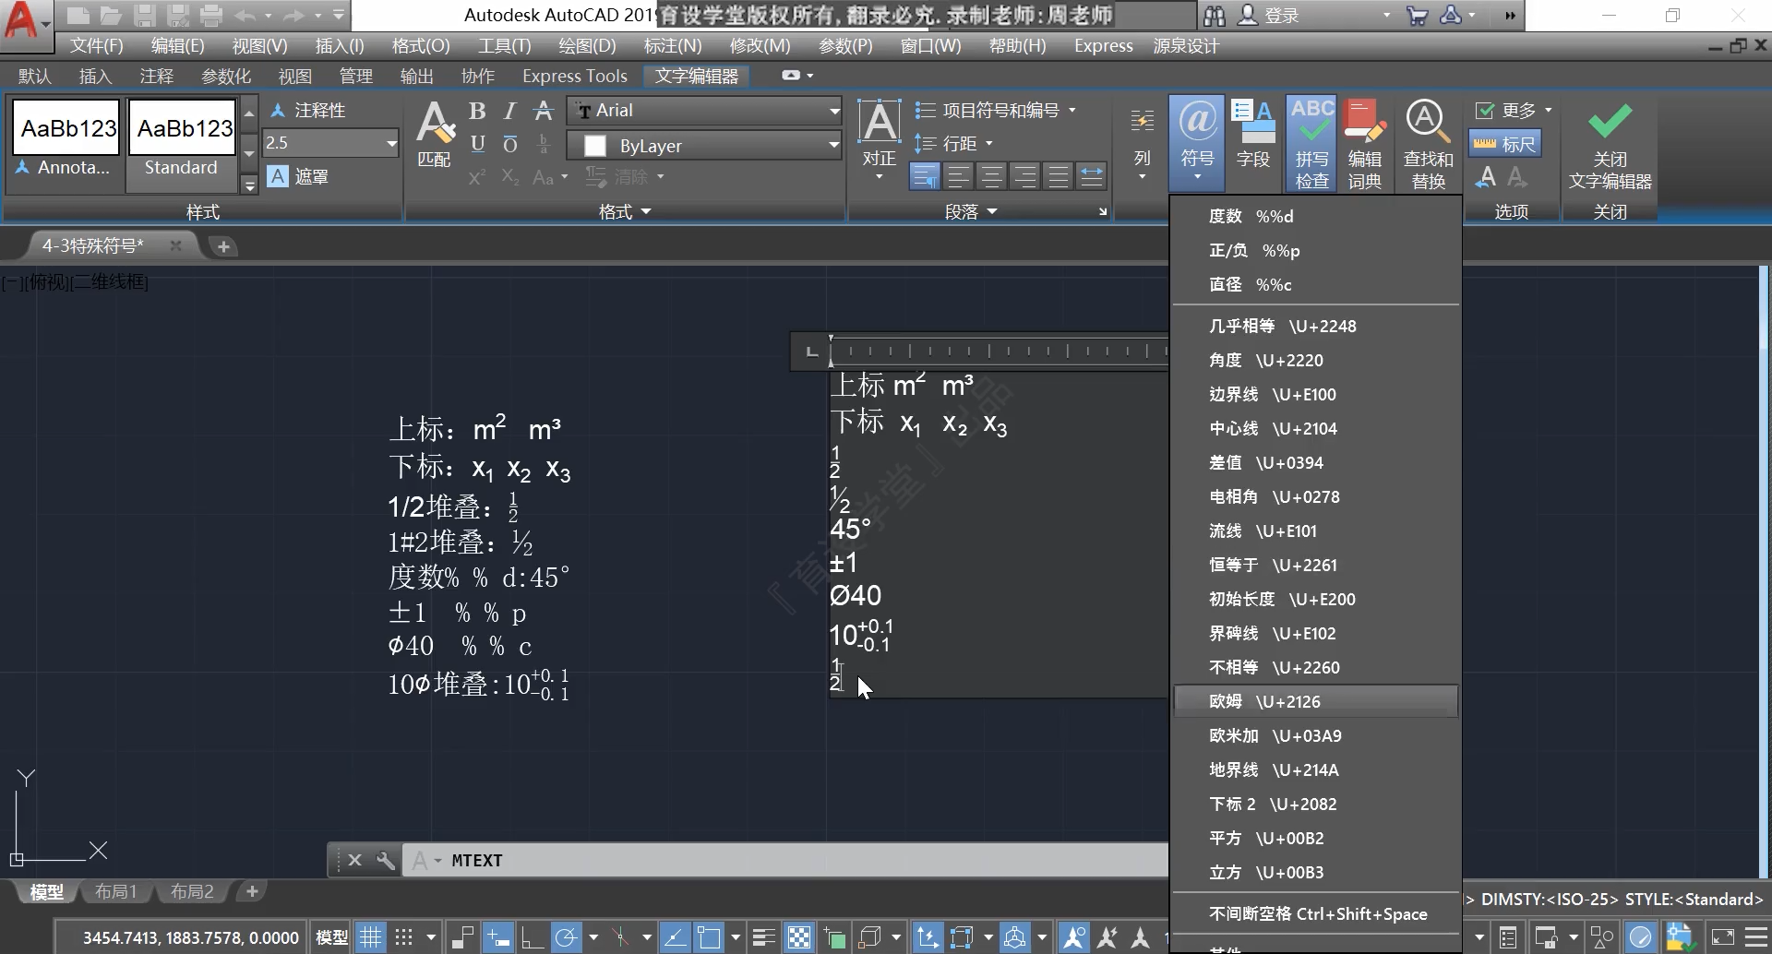Screen dimensions: 1772x954
Task: Click the green checkmark Close Text Editor icon
Action: 1610,121
